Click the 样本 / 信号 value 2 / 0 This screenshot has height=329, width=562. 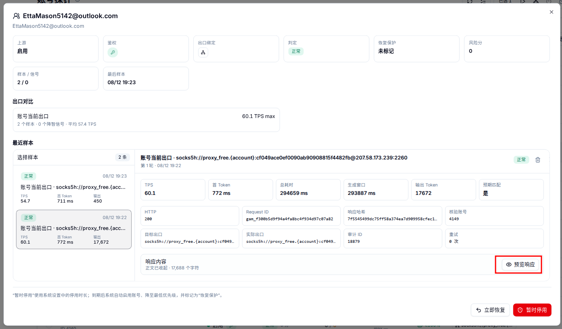pyautogui.click(x=23, y=83)
